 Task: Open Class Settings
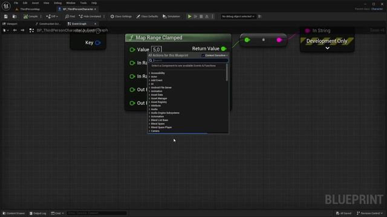click(121, 16)
